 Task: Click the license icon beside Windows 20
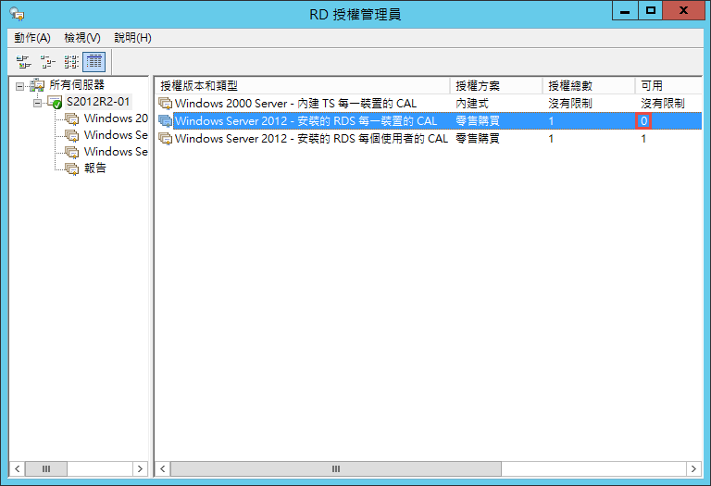click(x=71, y=118)
